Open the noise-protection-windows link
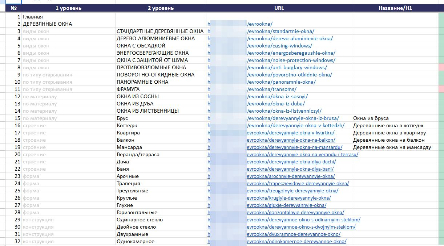The image size is (444, 246). click(x=291, y=60)
